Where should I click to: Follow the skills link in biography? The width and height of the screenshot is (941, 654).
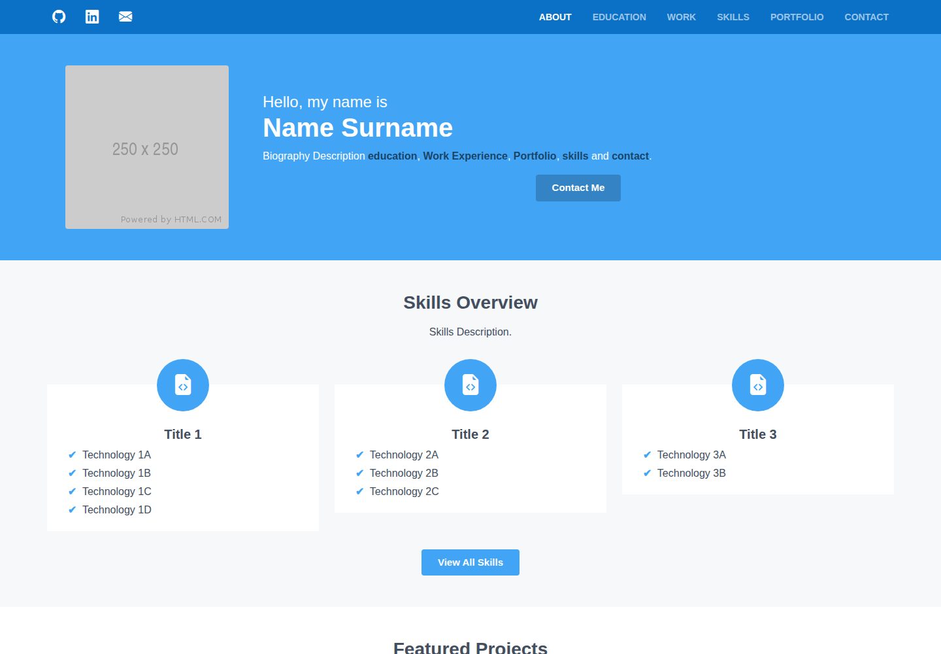point(575,156)
